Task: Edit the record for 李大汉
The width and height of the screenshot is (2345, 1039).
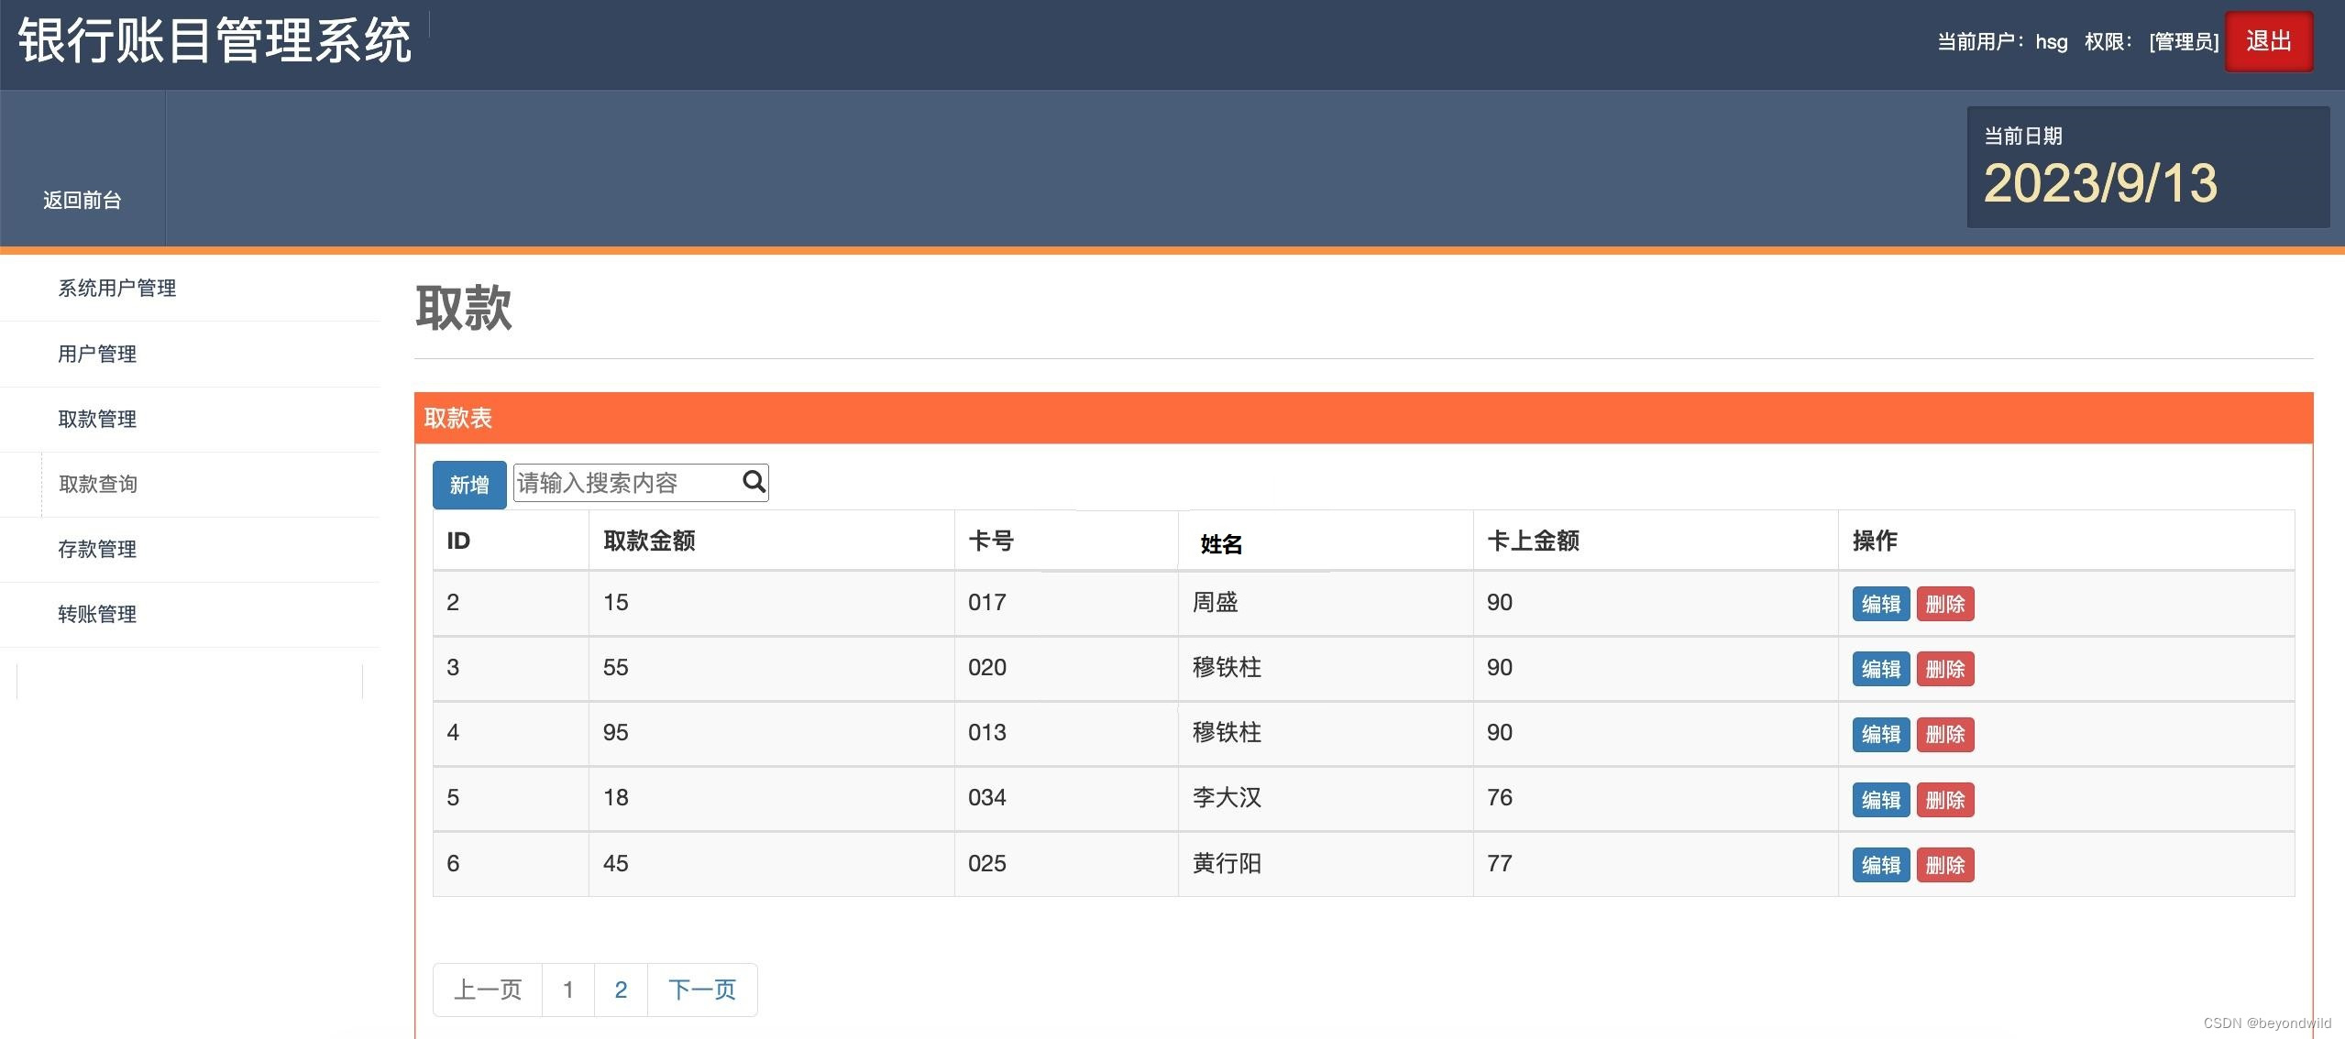Action: pyautogui.click(x=1879, y=799)
